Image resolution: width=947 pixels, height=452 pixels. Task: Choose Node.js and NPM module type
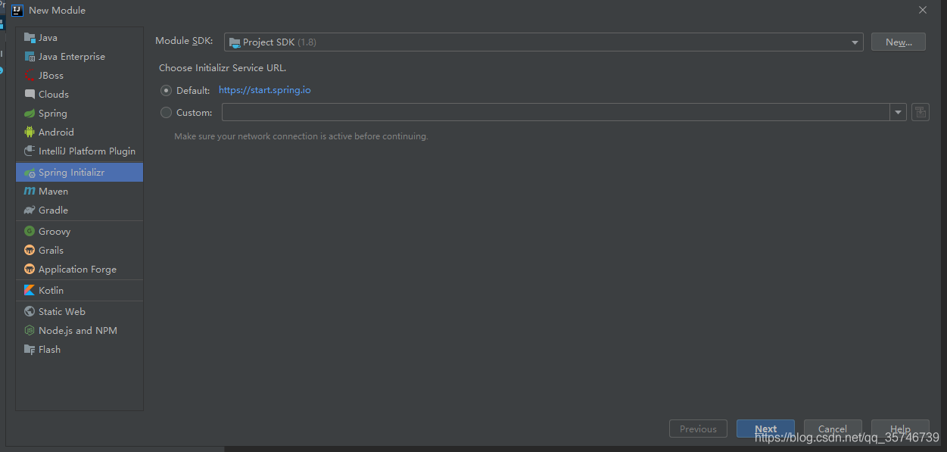coord(79,331)
